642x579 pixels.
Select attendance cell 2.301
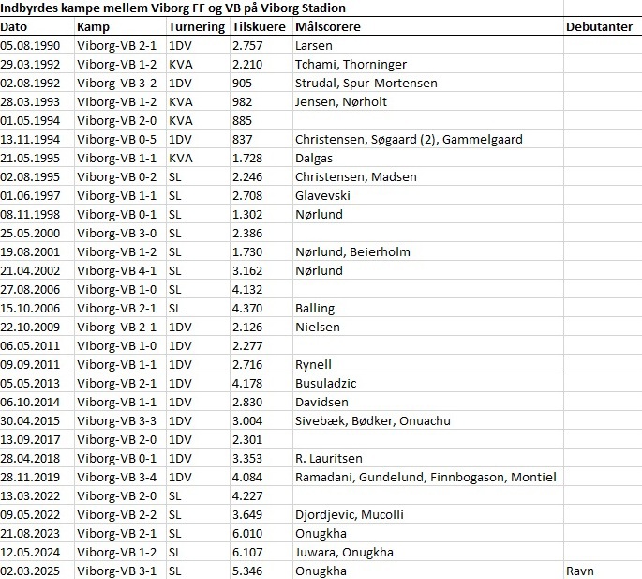point(247,439)
